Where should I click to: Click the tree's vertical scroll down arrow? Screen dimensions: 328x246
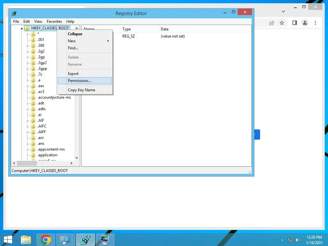pos(77,158)
